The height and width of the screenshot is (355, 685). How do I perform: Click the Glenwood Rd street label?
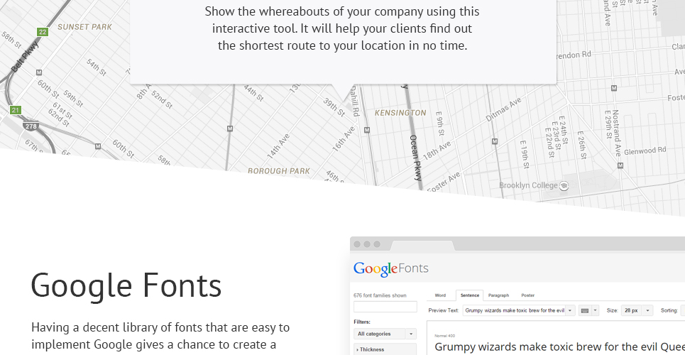click(645, 151)
